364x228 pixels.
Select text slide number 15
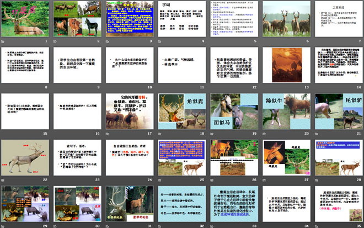[25, 112]
